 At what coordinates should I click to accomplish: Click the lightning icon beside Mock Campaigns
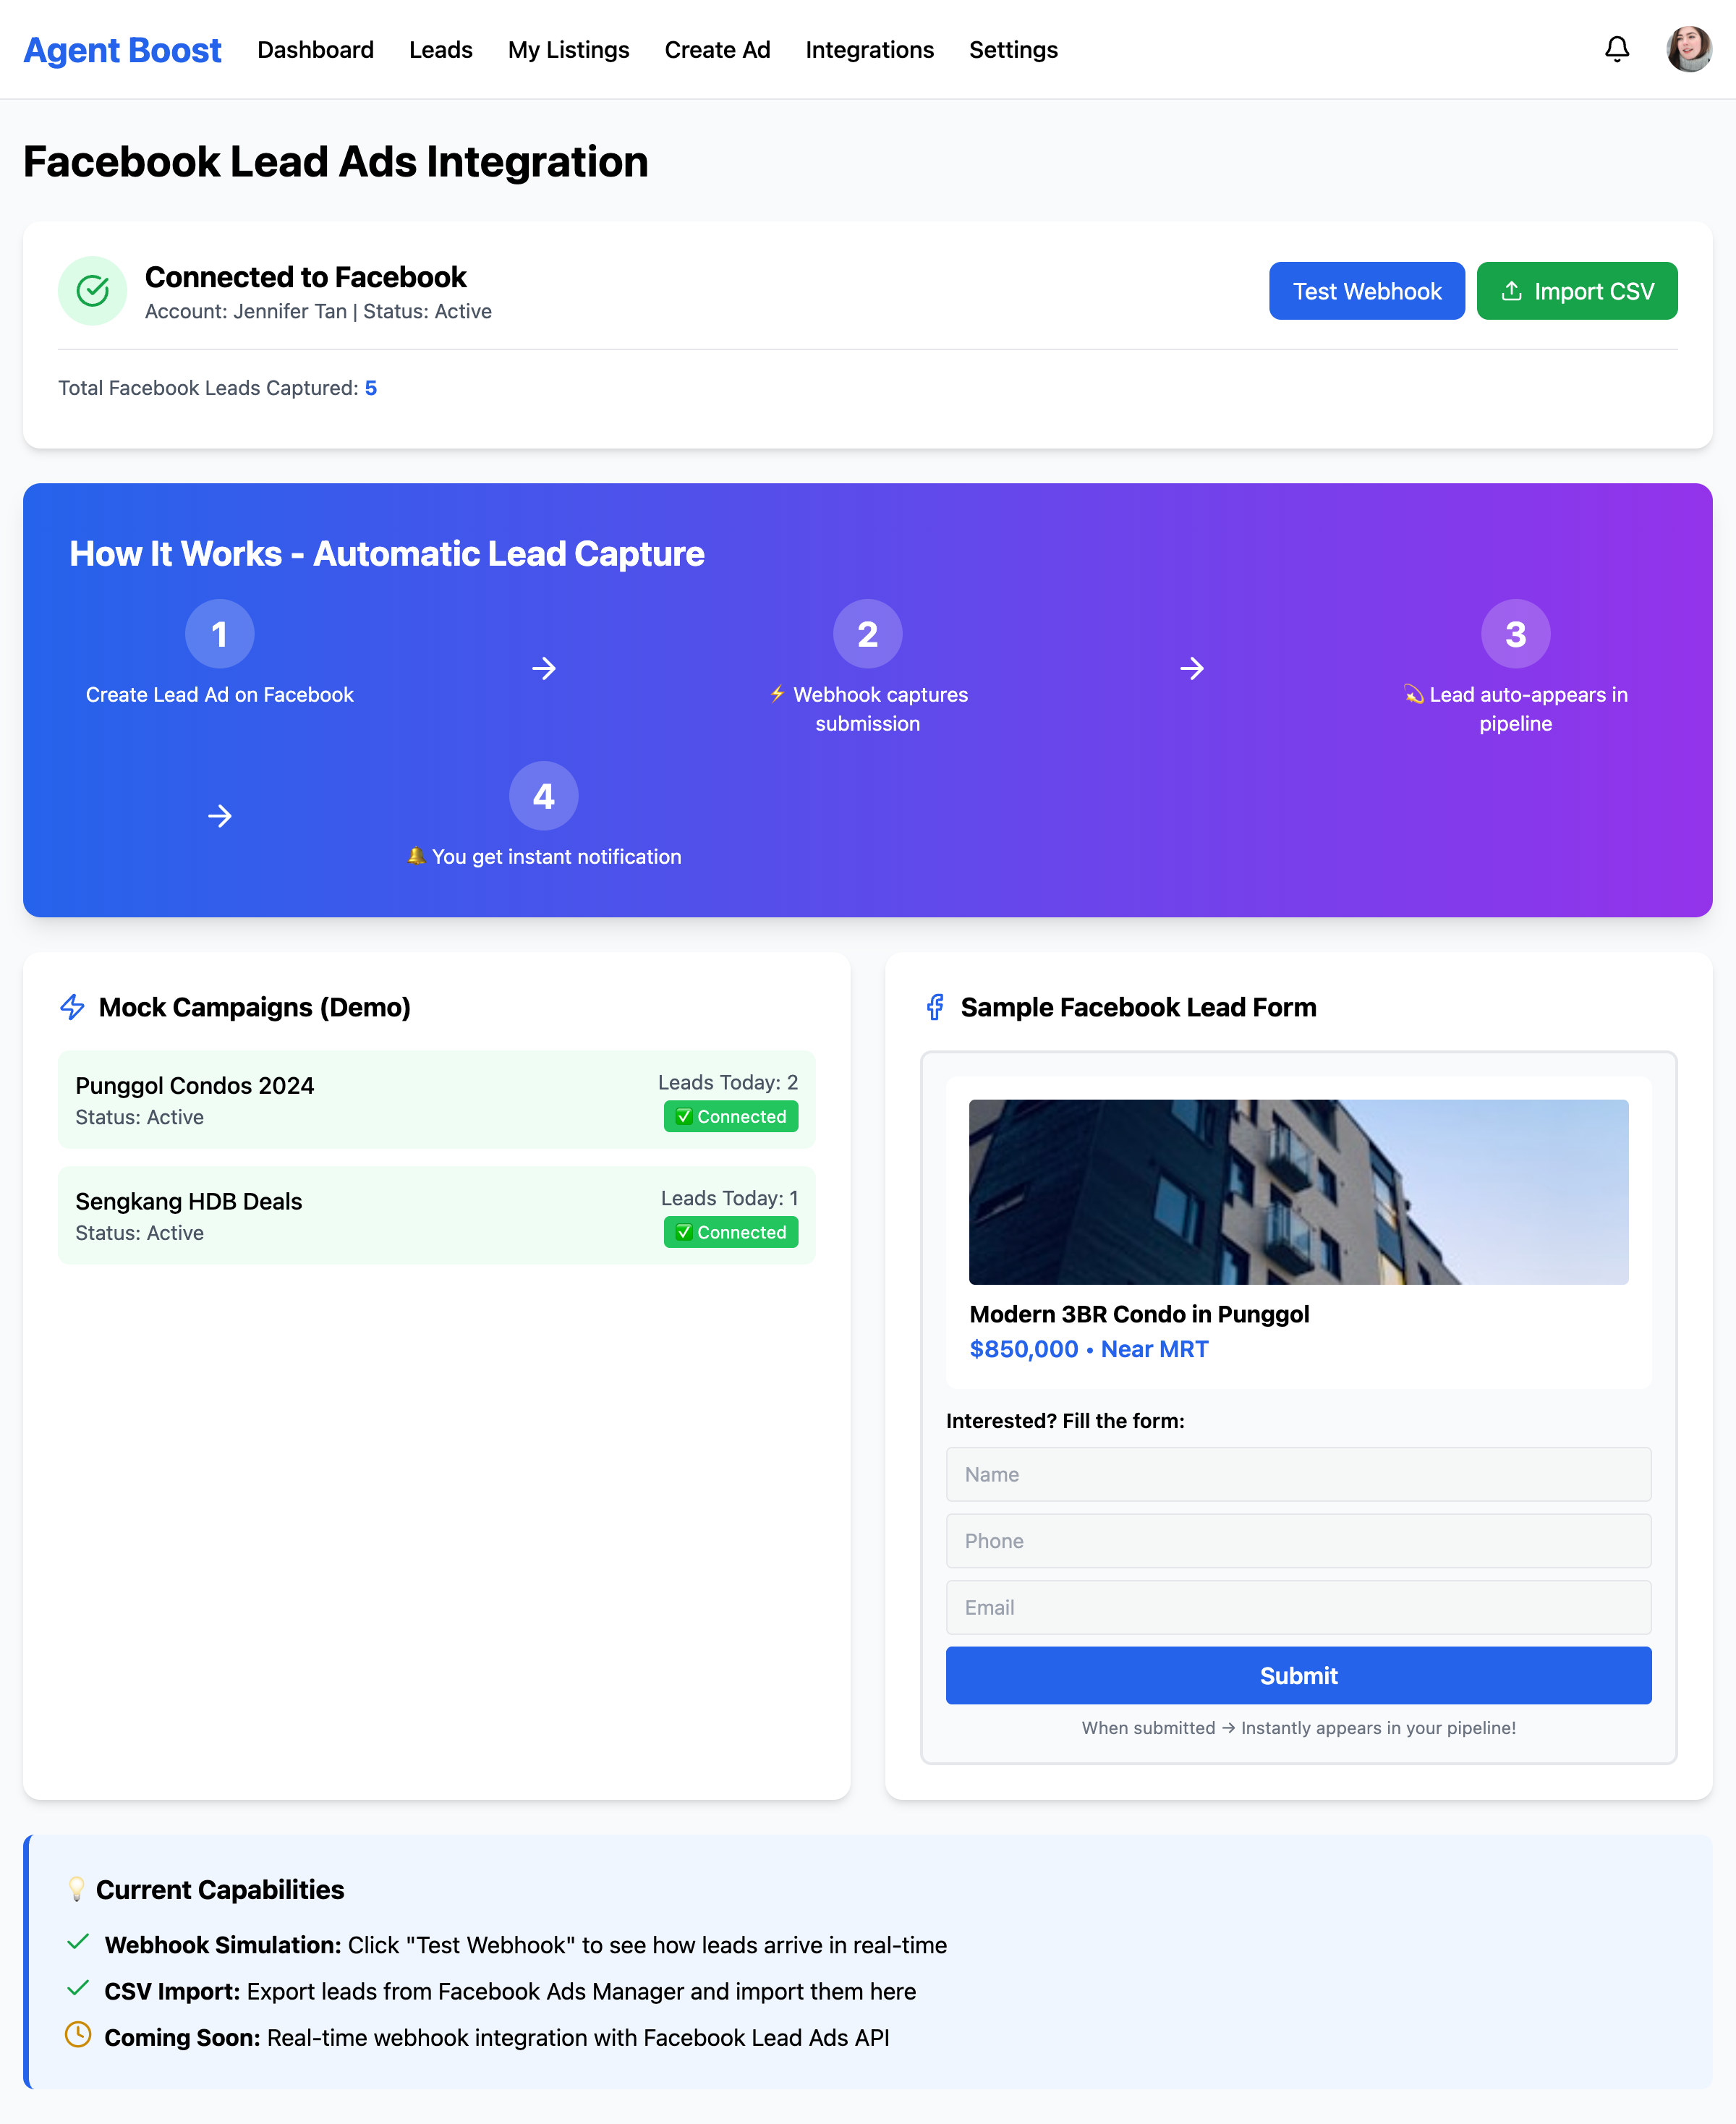click(x=73, y=1007)
